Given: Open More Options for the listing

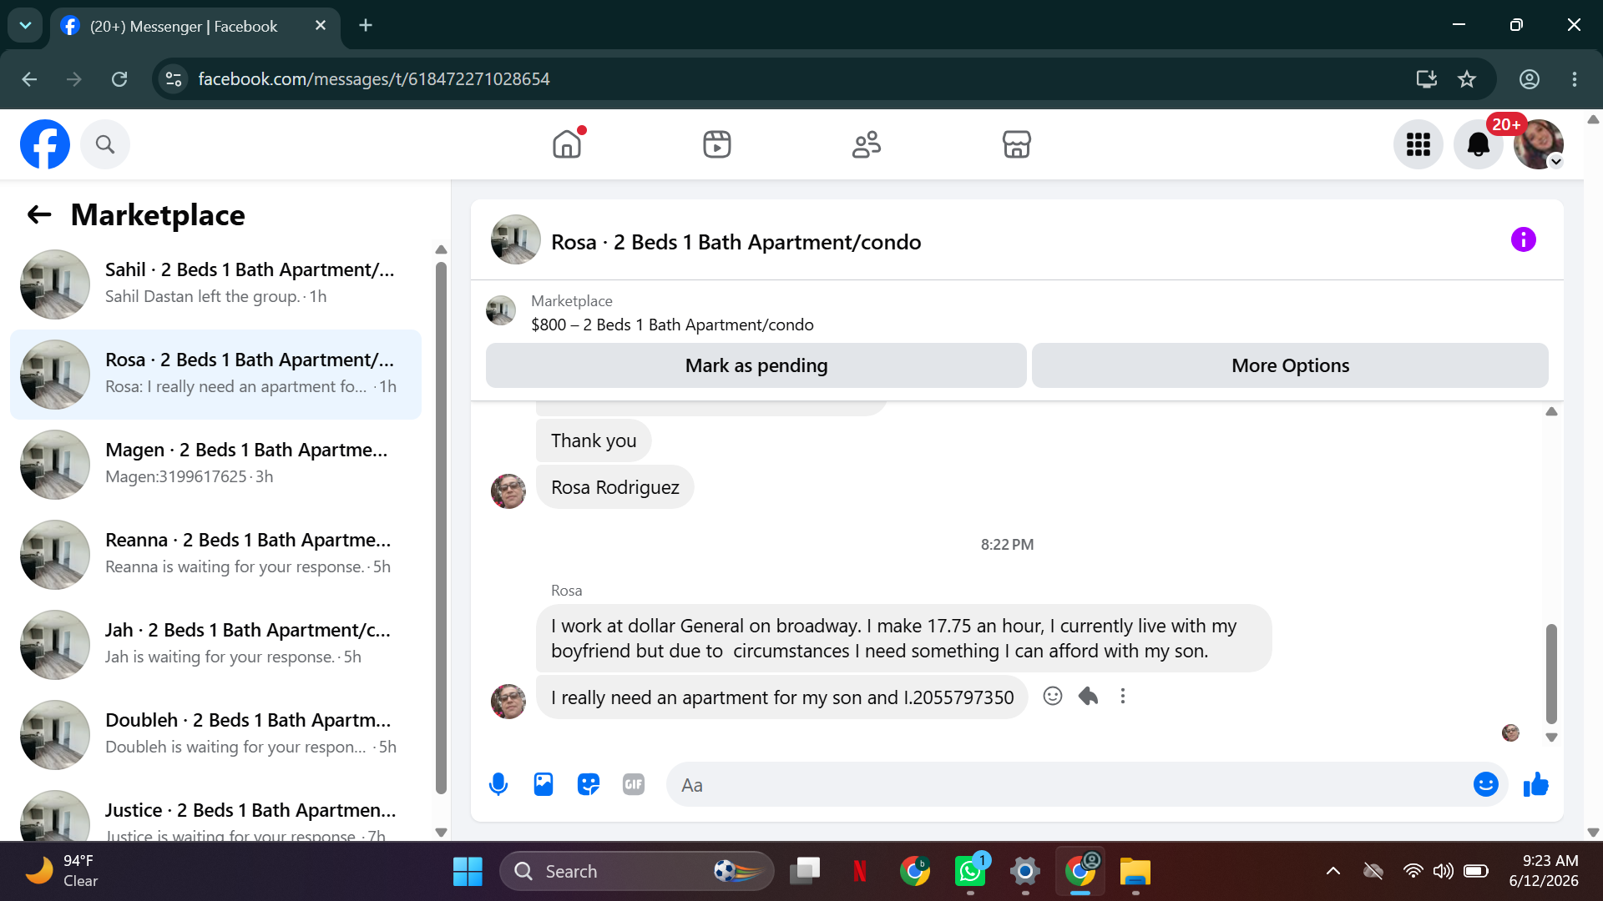Looking at the screenshot, I should tap(1290, 365).
